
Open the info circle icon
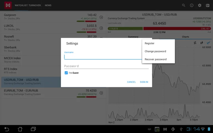click(x=192, y=5)
